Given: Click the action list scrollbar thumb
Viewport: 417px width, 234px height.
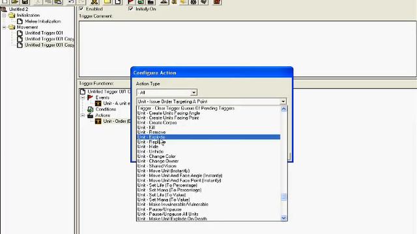Looking at the screenshot, I should coord(283,197).
